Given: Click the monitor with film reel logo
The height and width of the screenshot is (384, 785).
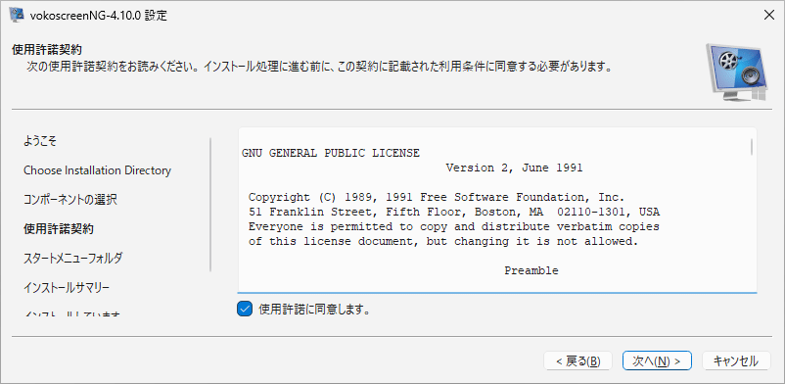Looking at the screenshot, I should 736,72.
